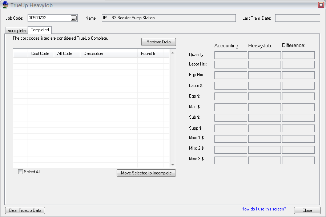Click the Difference Sub $ field
The width and height of the screenshot is (326, 217).
[298, 118]
